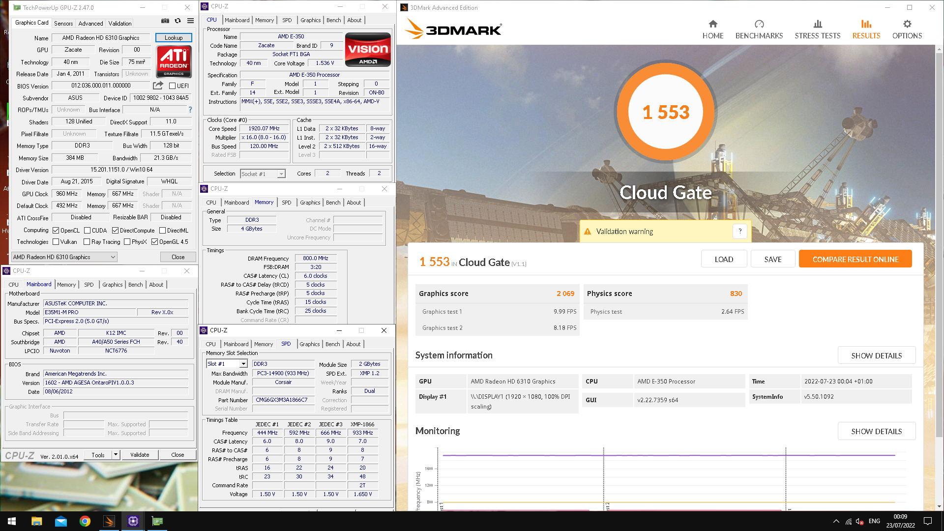Open About tab in CPU-Z SPD window
Viewport: 944px width, 531px height.
coord(354,344)
